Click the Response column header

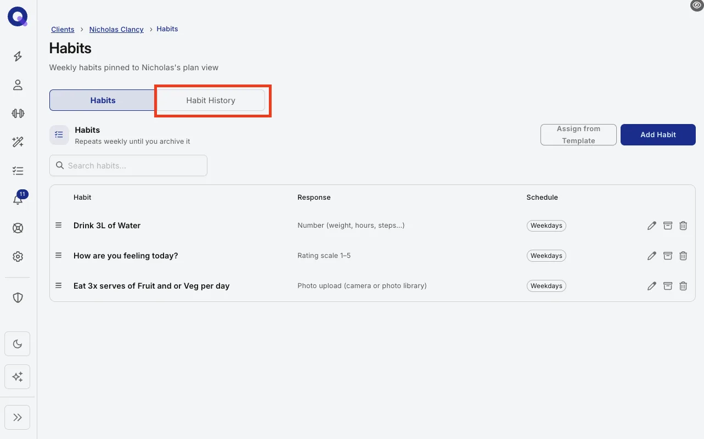click(314, 198)
